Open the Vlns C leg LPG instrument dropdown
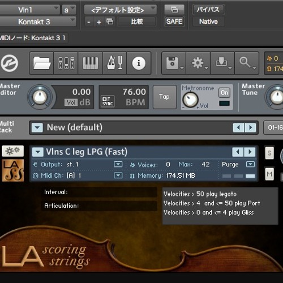The width and height of the screenshot is (283, 283). pyautogui.click(x=38, y=152)
